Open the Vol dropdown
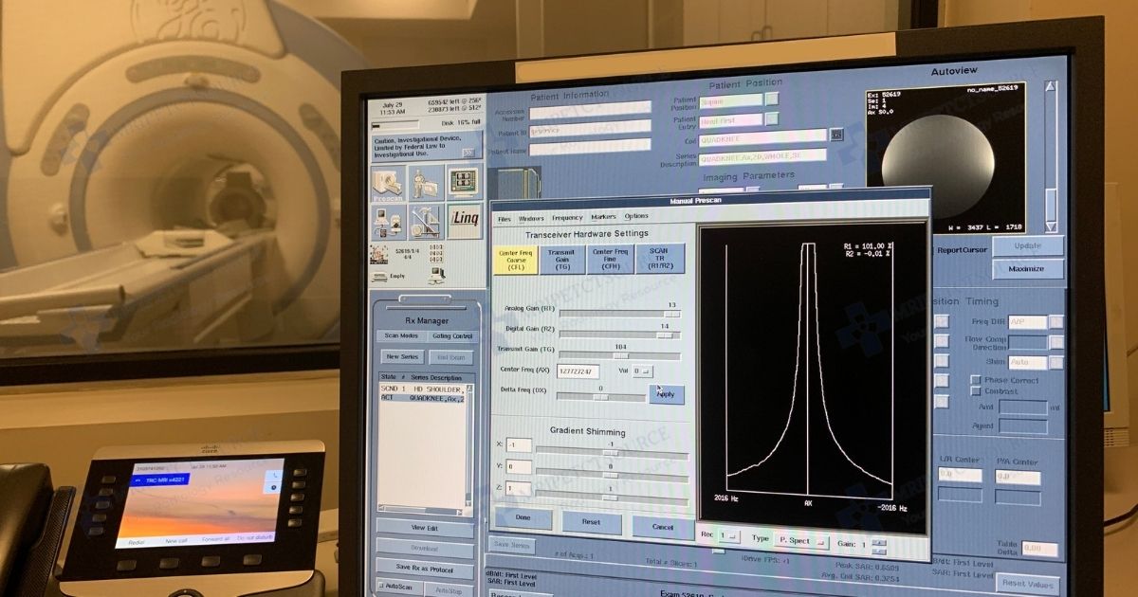Viewport: 1138px width, 597px height. tap(643, 371)
